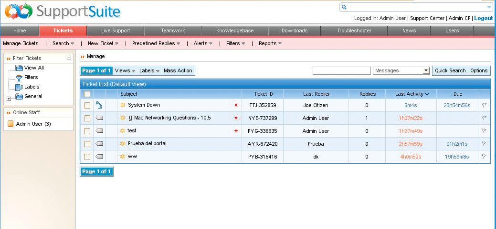Switch to the Troubleshooter tab
496x229 pixels.
pyautogui.click(x=354, y=30)
